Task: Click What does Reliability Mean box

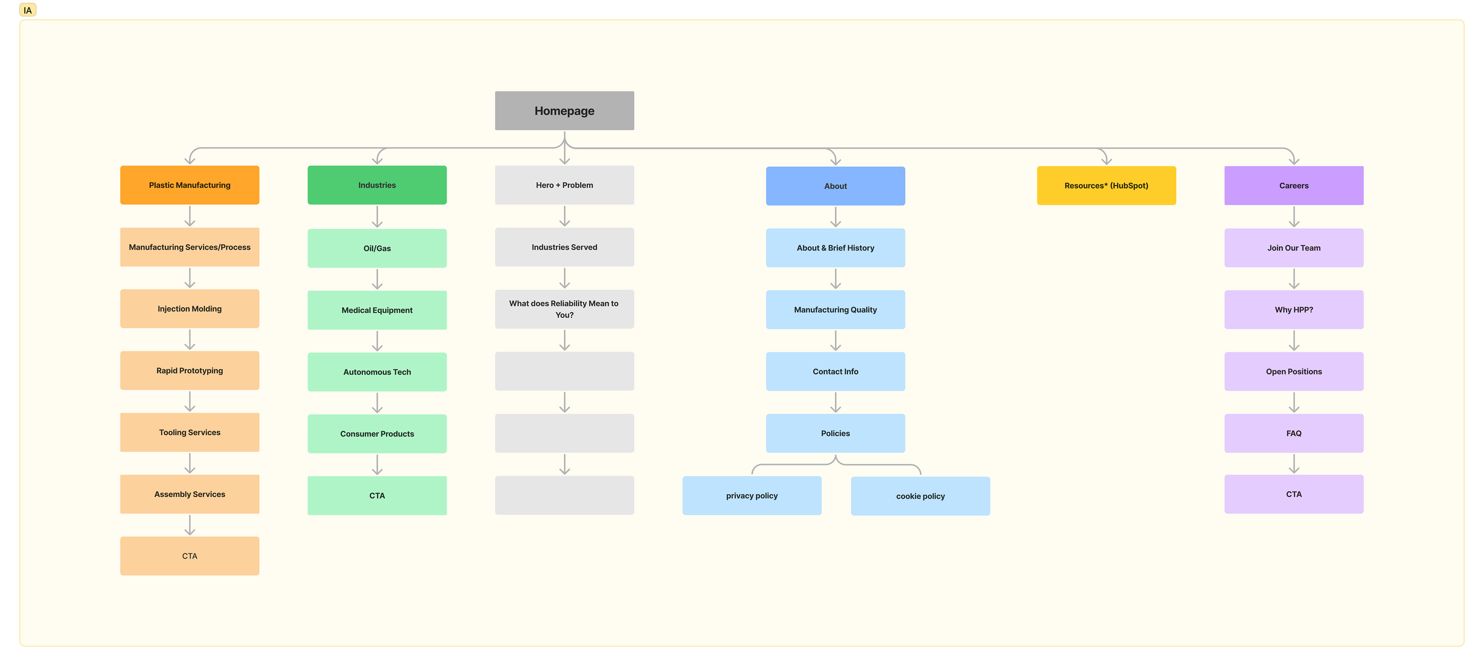Action: coord(564,309)
